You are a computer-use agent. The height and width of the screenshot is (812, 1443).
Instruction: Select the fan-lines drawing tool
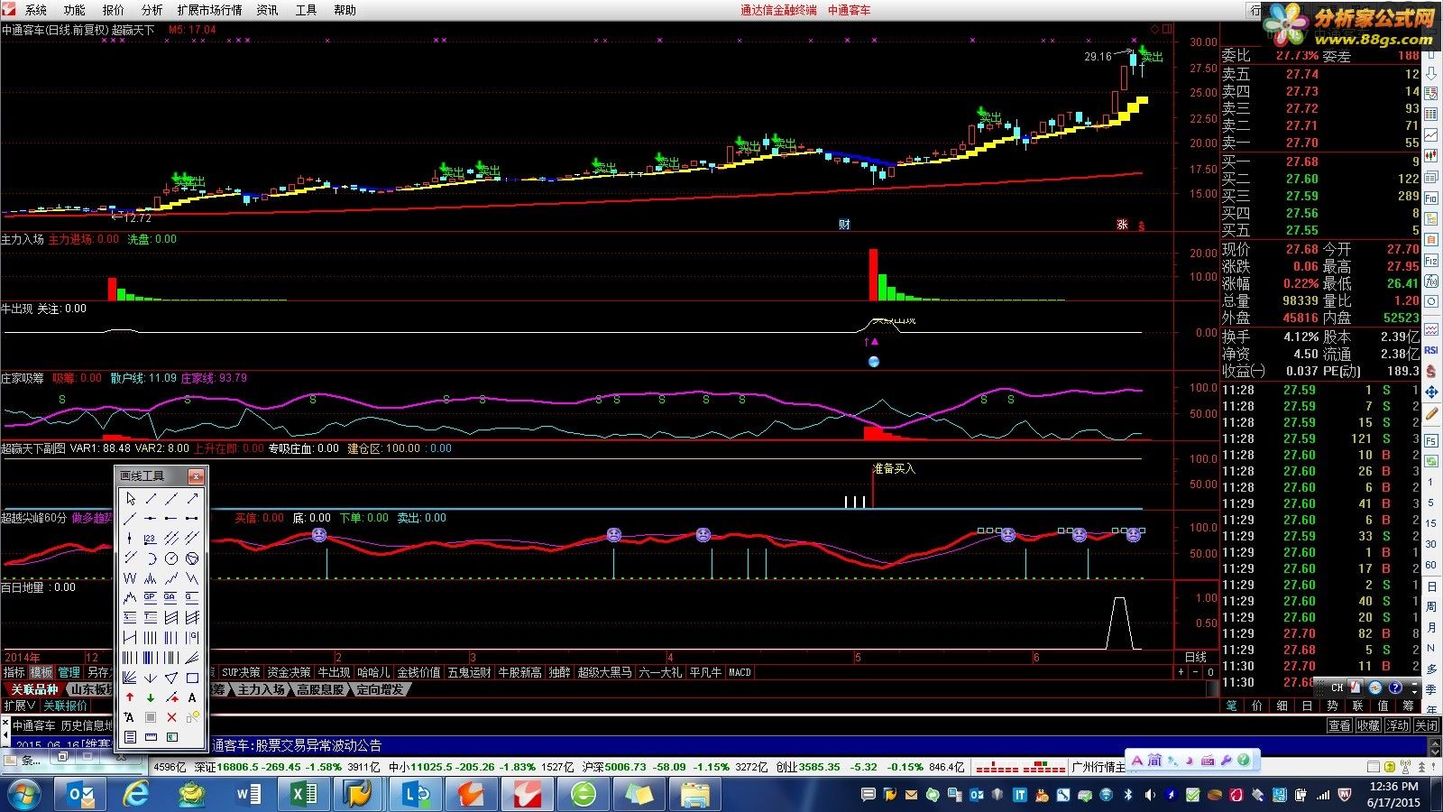(x=130, y=678)
